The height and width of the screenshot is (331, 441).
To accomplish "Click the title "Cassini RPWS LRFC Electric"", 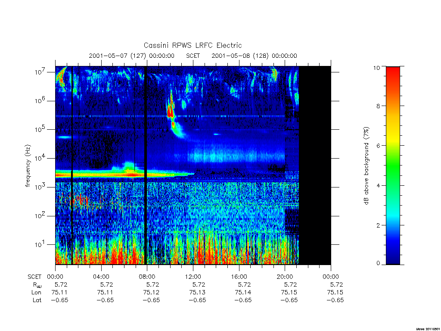I will [193, 45].
